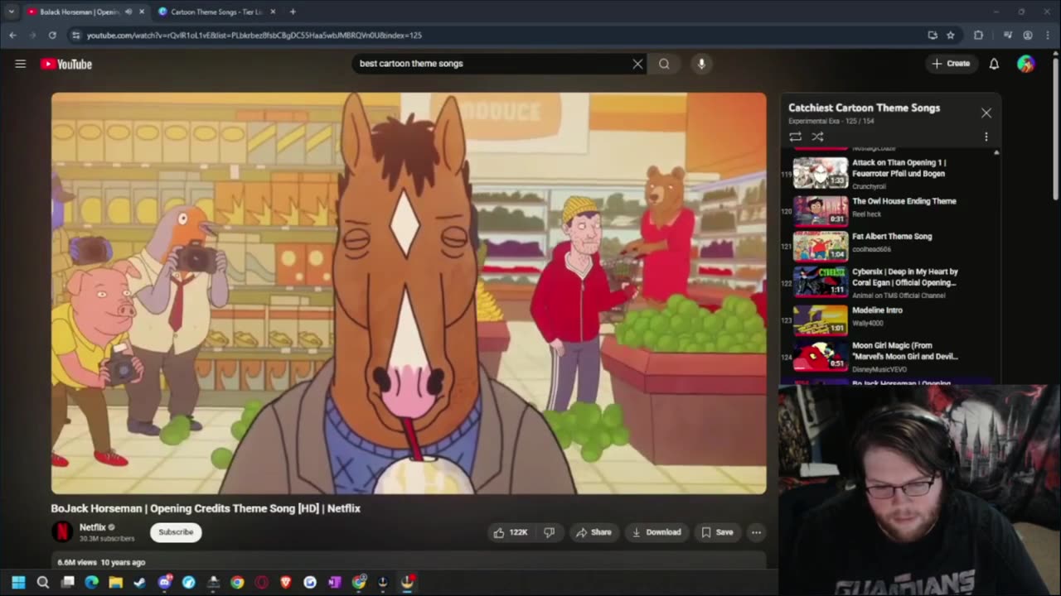Bookmark this page with the star
The image size is (1061, 596).
coord(951,35)
